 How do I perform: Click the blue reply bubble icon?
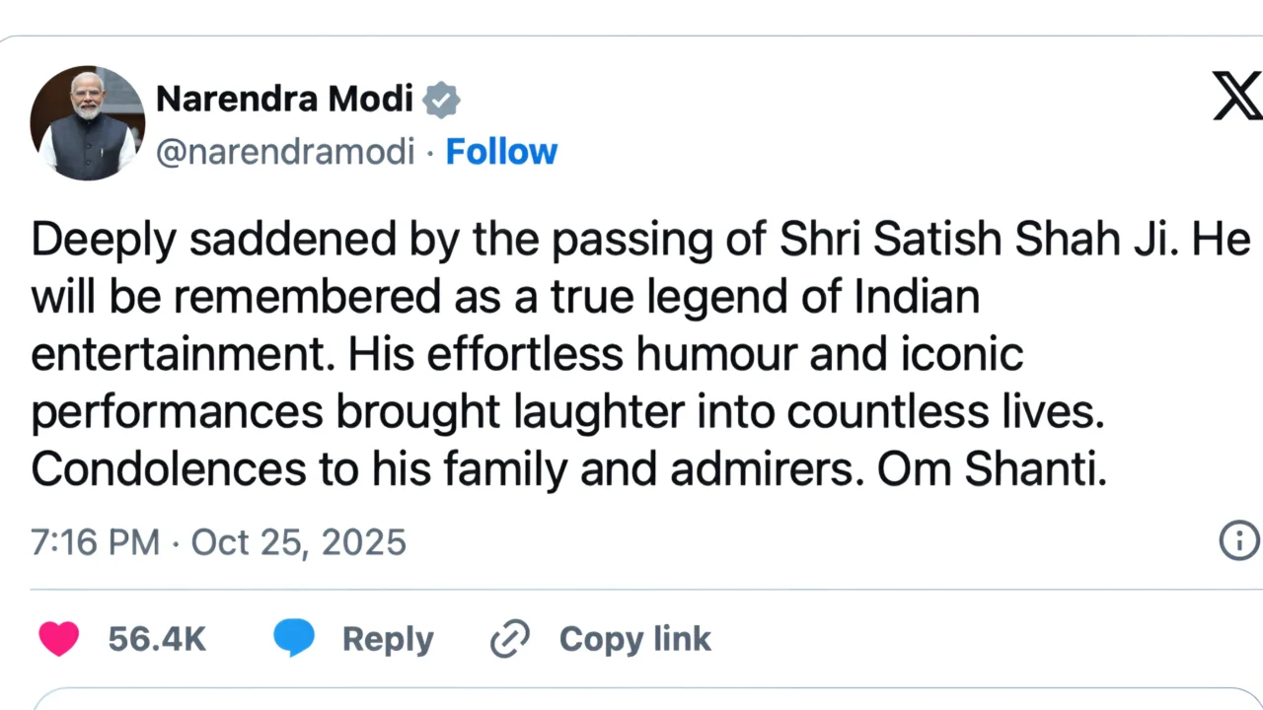coord(294,639)
